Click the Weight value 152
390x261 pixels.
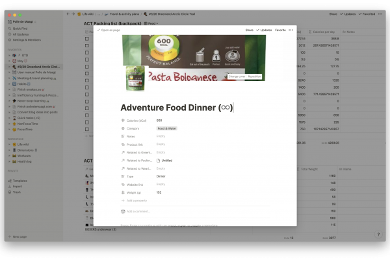tap(159, 192)
